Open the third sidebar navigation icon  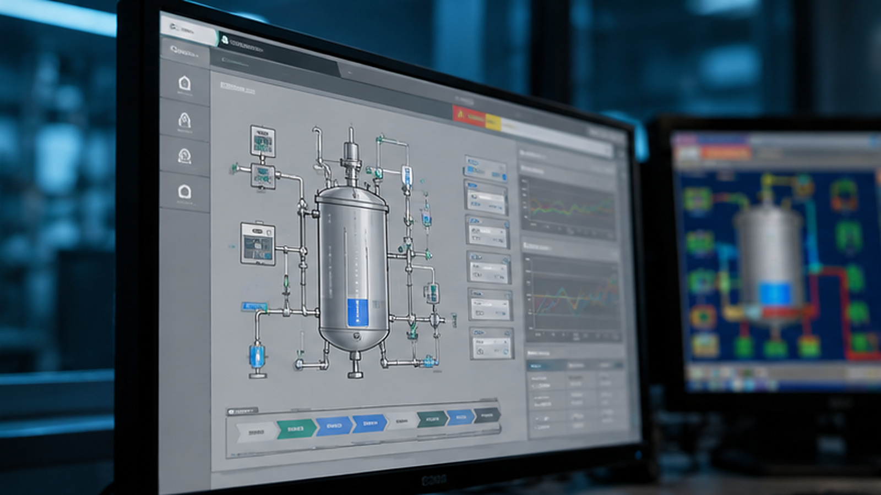pos(184,156)
